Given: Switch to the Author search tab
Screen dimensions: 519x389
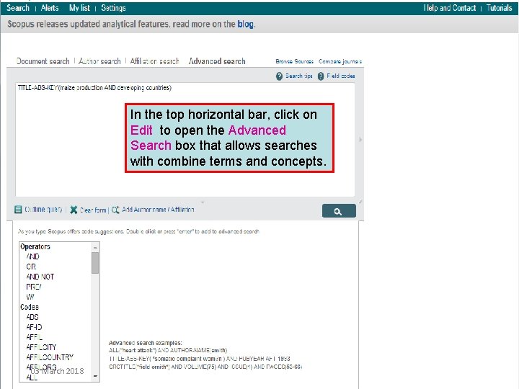Looking at the screenshot, I should (x=99, y=61).
